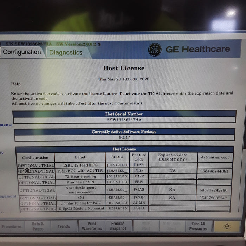Viewport: 246px width, 246px height.
Task: Open the Configuration tab
Action: point(22,52)
